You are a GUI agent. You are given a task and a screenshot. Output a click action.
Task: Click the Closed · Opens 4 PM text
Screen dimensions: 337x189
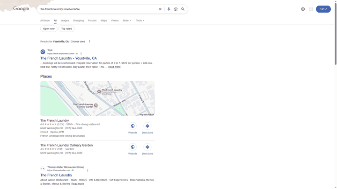pyautogui.click(x=52, y=132)
